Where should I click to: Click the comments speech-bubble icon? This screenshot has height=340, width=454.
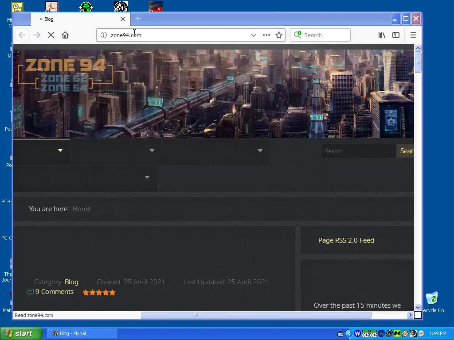tap(30, 292)
